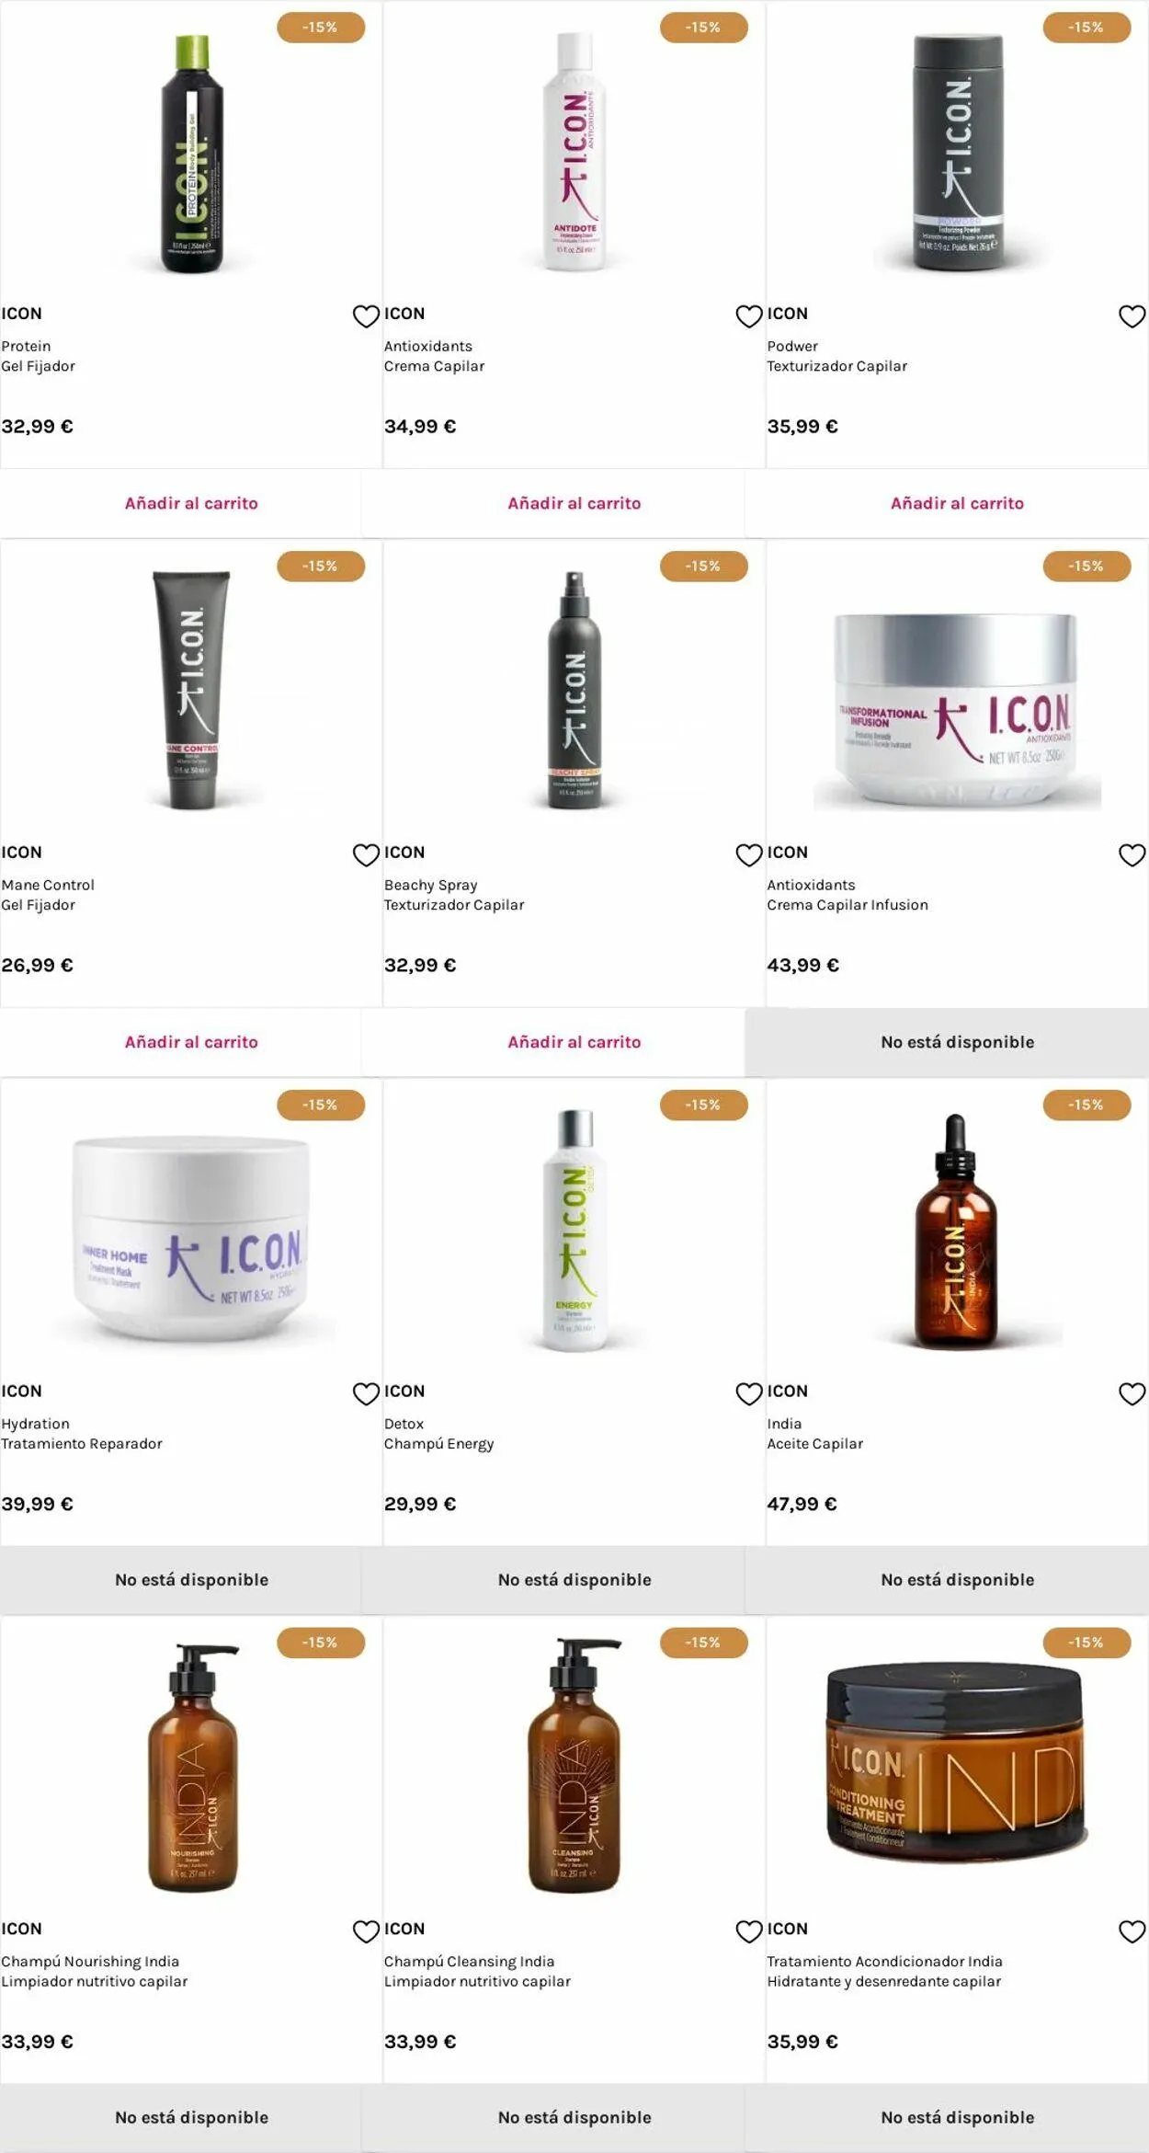
Task: Open the India Aceite Capilar dropper bottle image
Action: (956, 1231)
